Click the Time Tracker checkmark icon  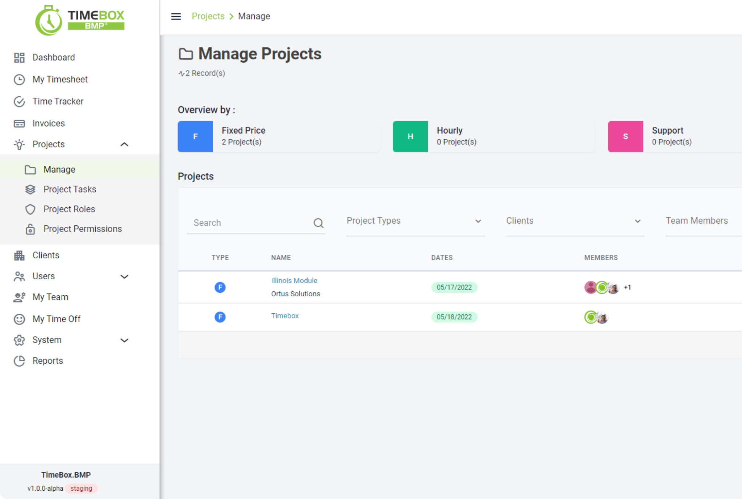[x=19, y=102]
